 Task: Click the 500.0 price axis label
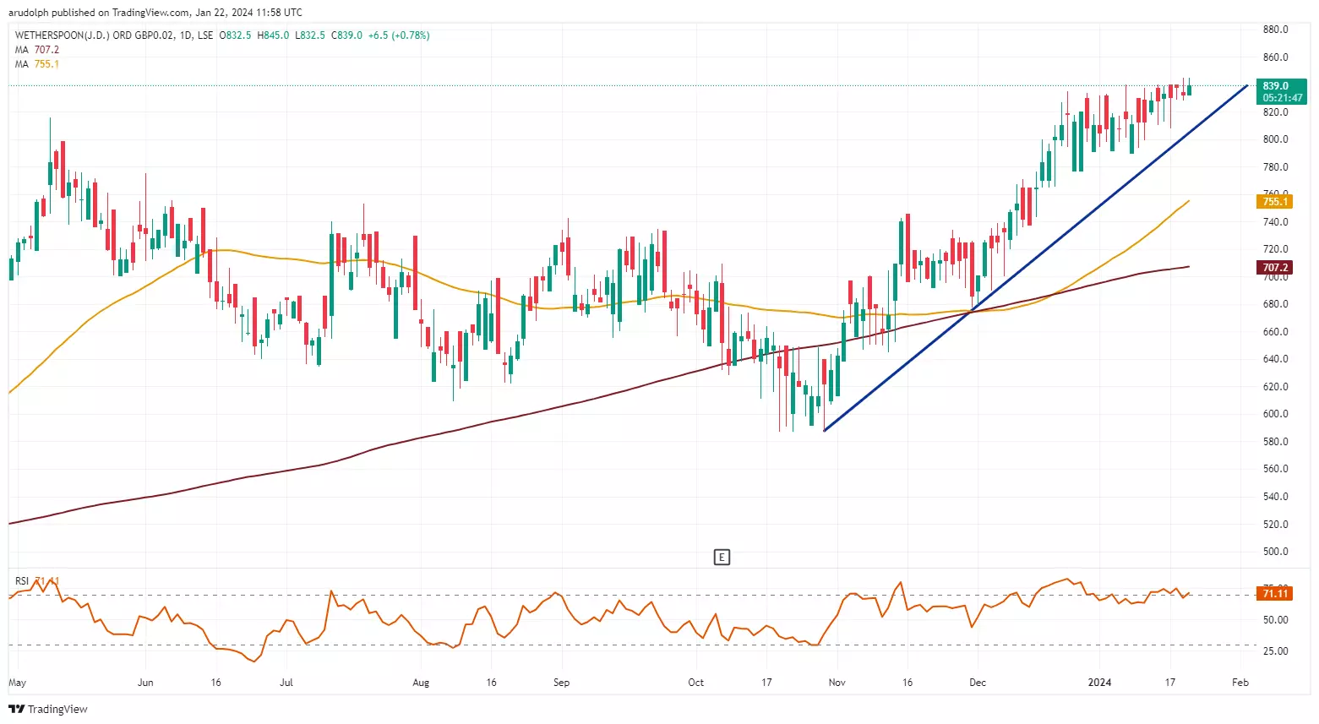1275,552
